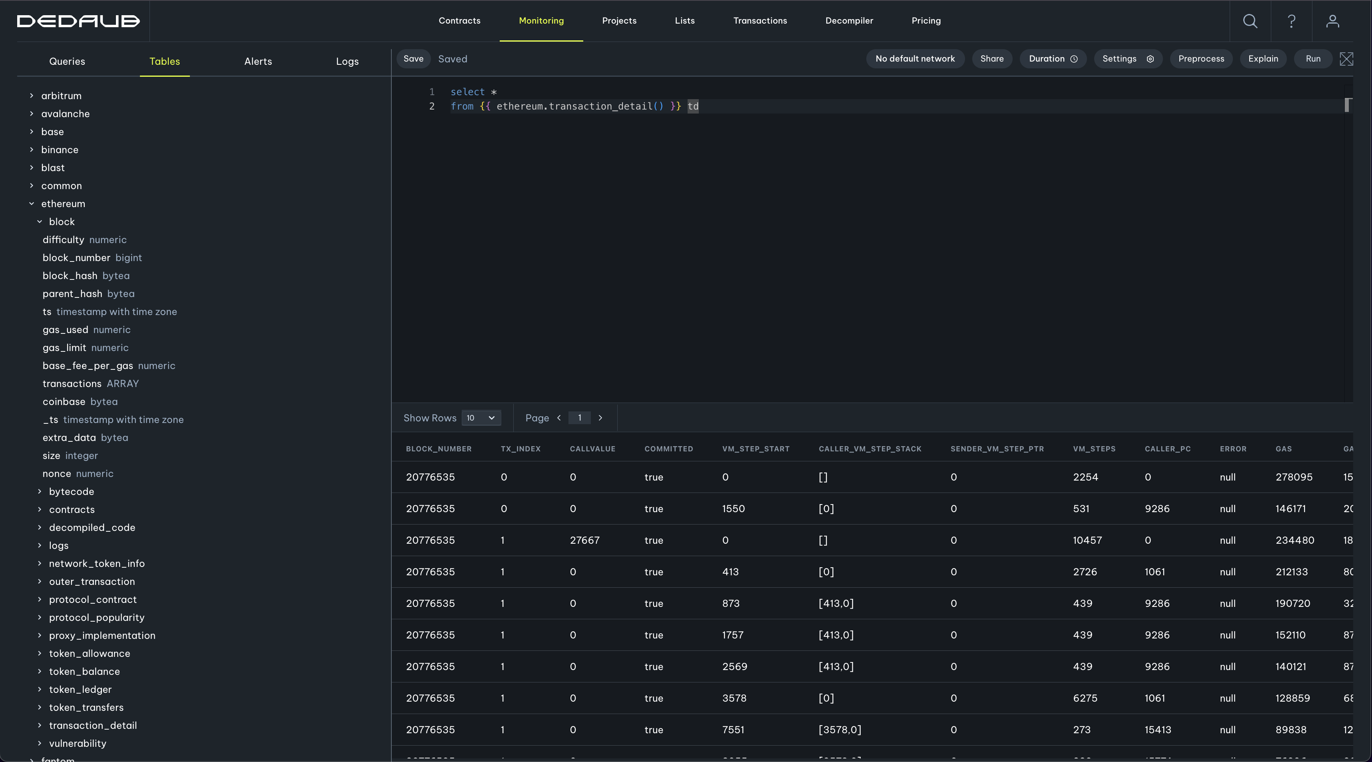1372x762 pixels.
Task: Switch to the Queries tab
Action: point(67,61)
